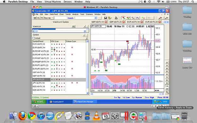Click the trend line drawing tool icon

click(160, 18)
